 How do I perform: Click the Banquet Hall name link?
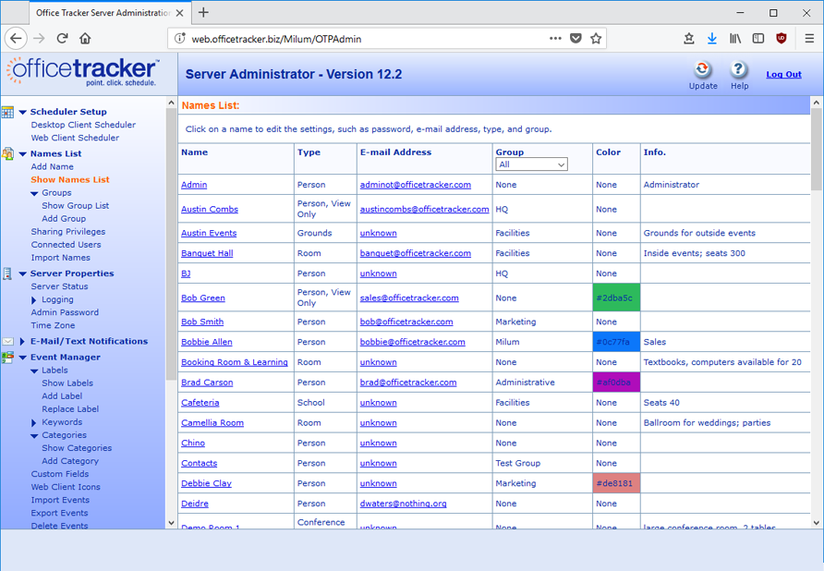click(207, 253)
